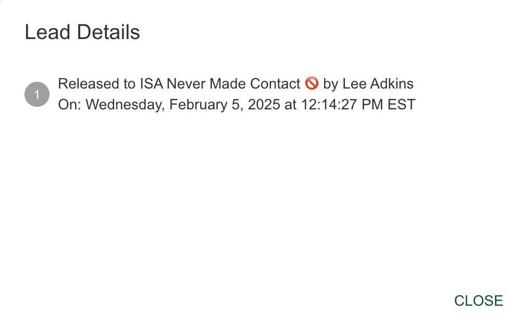Click the year 2025 in the timestamp
The image size is (519, 325).
click(264, 105)
